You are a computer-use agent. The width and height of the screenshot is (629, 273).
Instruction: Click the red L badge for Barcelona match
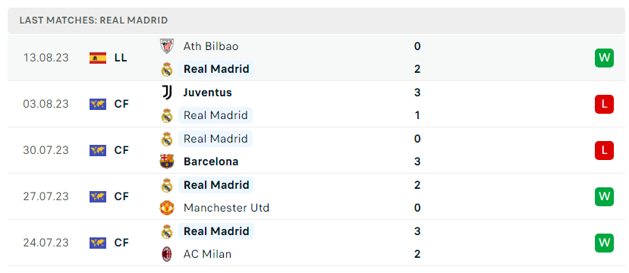tap(604, 150)
